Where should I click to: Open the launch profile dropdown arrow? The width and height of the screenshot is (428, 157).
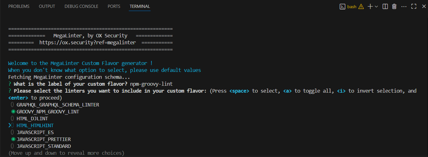tap(376, 6)
